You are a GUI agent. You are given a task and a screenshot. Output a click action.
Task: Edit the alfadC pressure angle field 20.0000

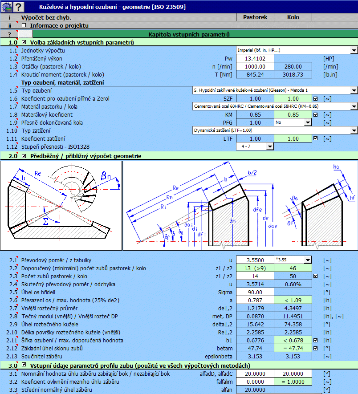coord(293,374)
